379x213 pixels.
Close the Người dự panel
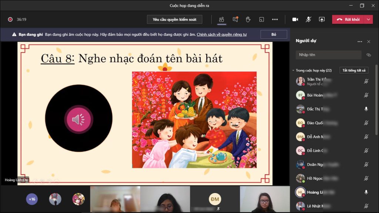pyautogui.click(x=369, y=41)
